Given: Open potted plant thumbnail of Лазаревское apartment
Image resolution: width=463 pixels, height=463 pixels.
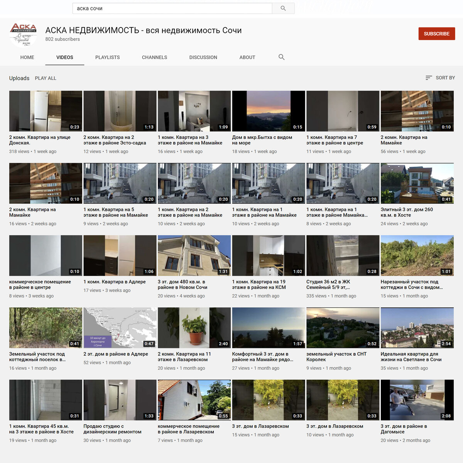Looking at the screenshot, I should click(194, 328).
